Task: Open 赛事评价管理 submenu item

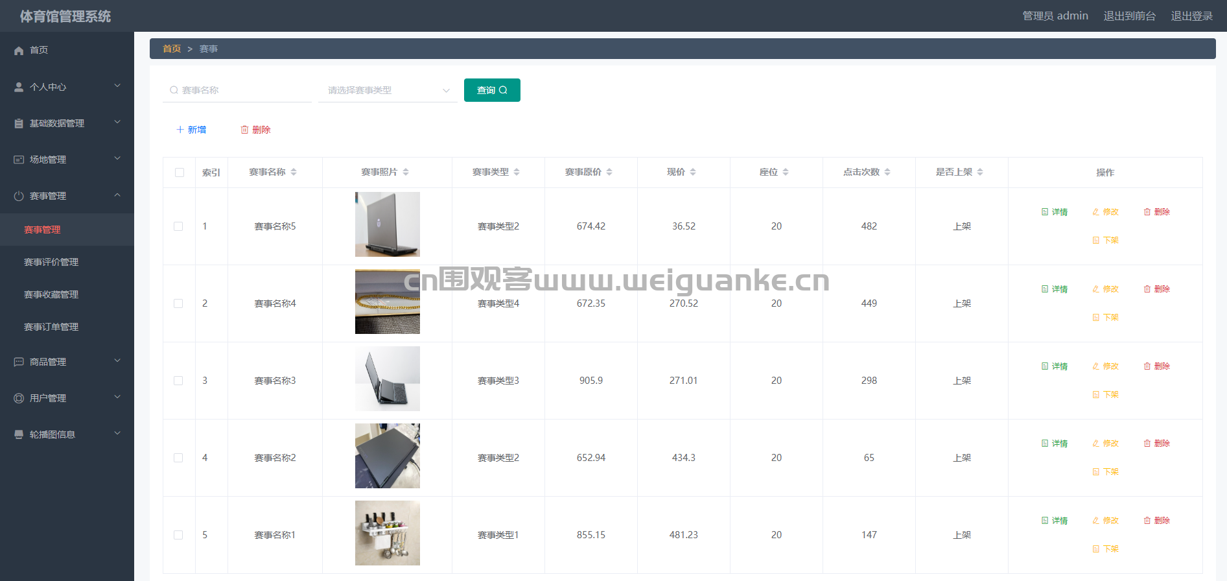Action: tap(67, 262)
